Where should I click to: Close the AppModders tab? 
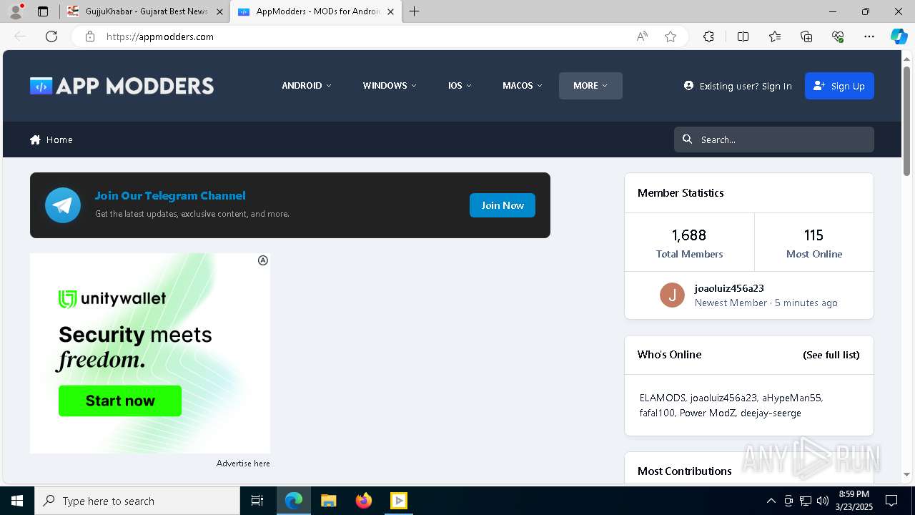tap(390, 11)
